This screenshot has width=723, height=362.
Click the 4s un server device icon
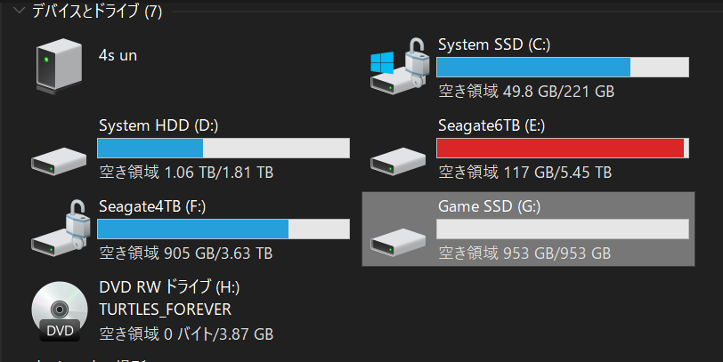click(x=59, y=67)
